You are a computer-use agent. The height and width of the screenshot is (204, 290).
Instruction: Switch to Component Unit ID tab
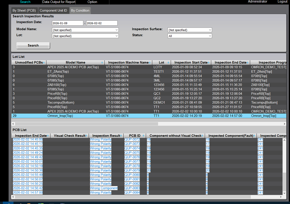coord(53,10)
